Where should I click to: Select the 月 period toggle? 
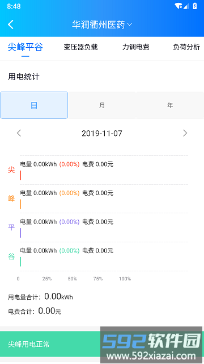102,105
